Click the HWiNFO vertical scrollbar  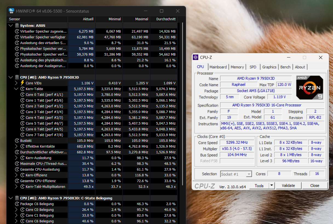tap(183, 104)
